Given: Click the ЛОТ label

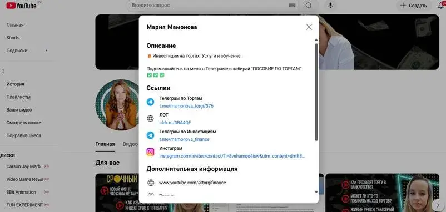Looking at the screenshot, I should click(x=164, y=115).
